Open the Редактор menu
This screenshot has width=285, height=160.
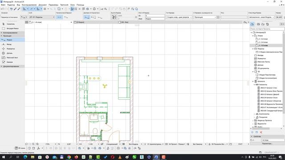pos(11,5)
